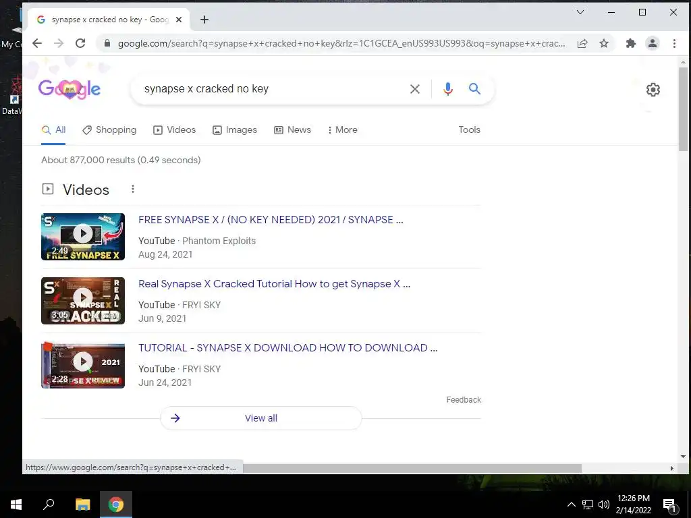Open search Tools options
Image resolution: width=691 pixels, height=518 pixels.
[x=469, y=130]
